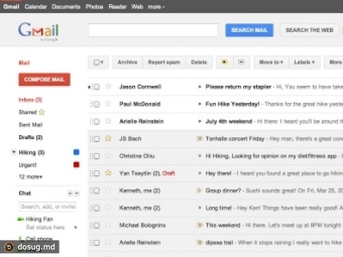Archive the selected messages
Viewport: 343px width, 257px height.
pos(128,62)
